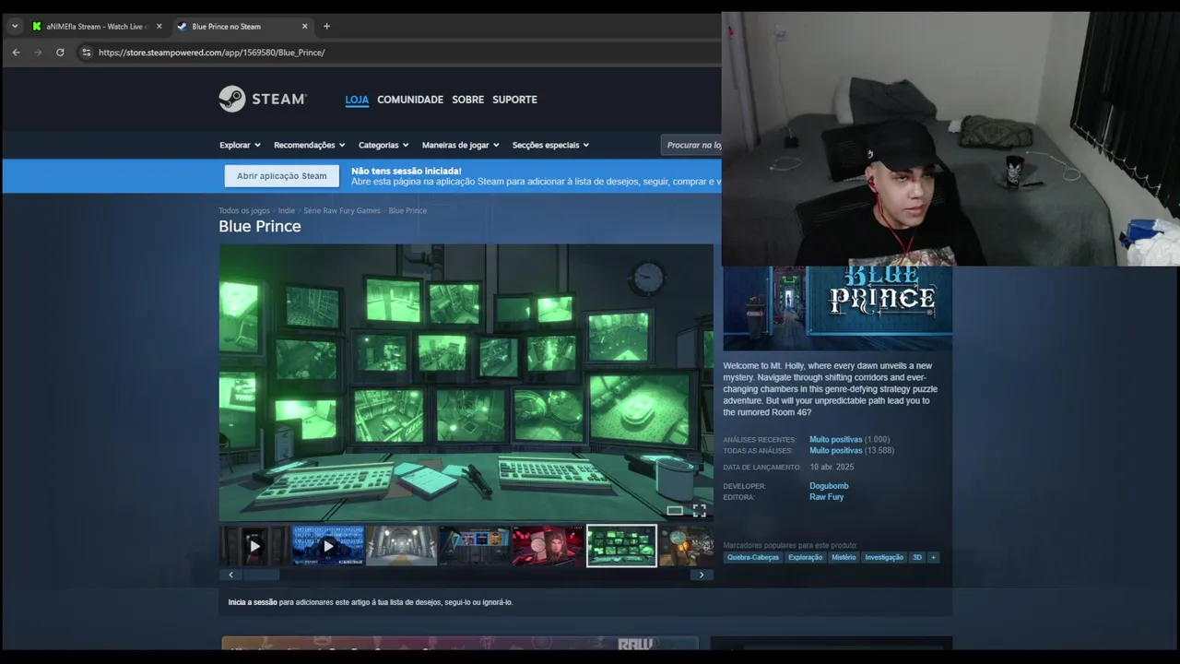Click the browser forward arrow
Image resolution: width=1180 pixels, height=664 pixels.
pos(38,53)
